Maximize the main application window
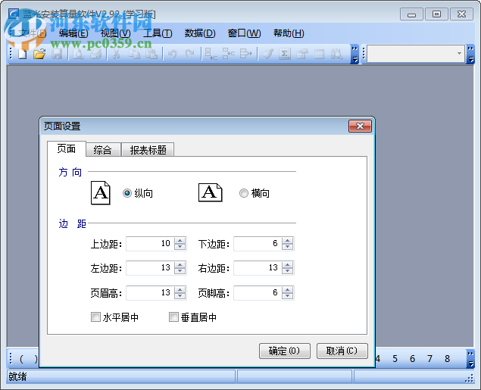The height and width of the screenshot is (390, 481). pos(436,14)
